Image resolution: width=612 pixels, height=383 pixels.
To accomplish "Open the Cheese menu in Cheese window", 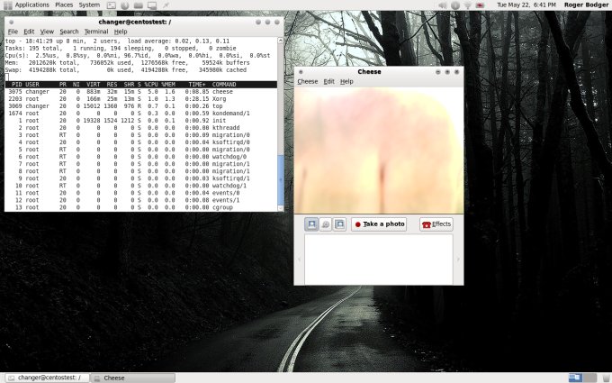I will pyautogui.click(x=308, y=81).
